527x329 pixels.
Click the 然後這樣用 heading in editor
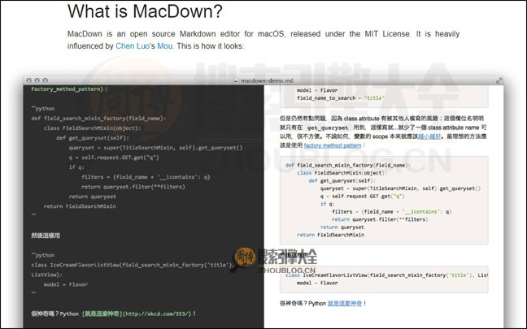point(46,236)
